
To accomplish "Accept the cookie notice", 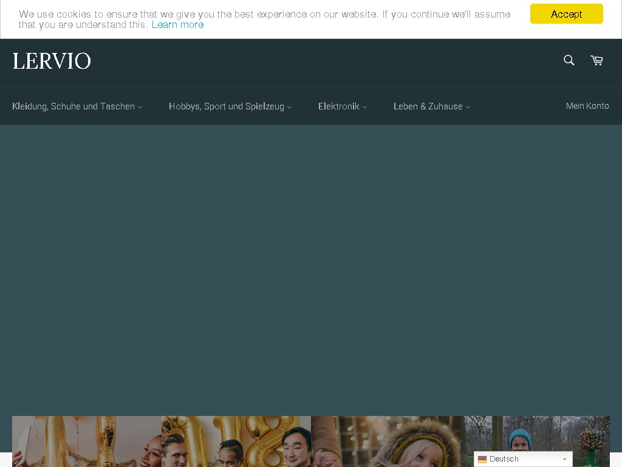I will 566,14.
